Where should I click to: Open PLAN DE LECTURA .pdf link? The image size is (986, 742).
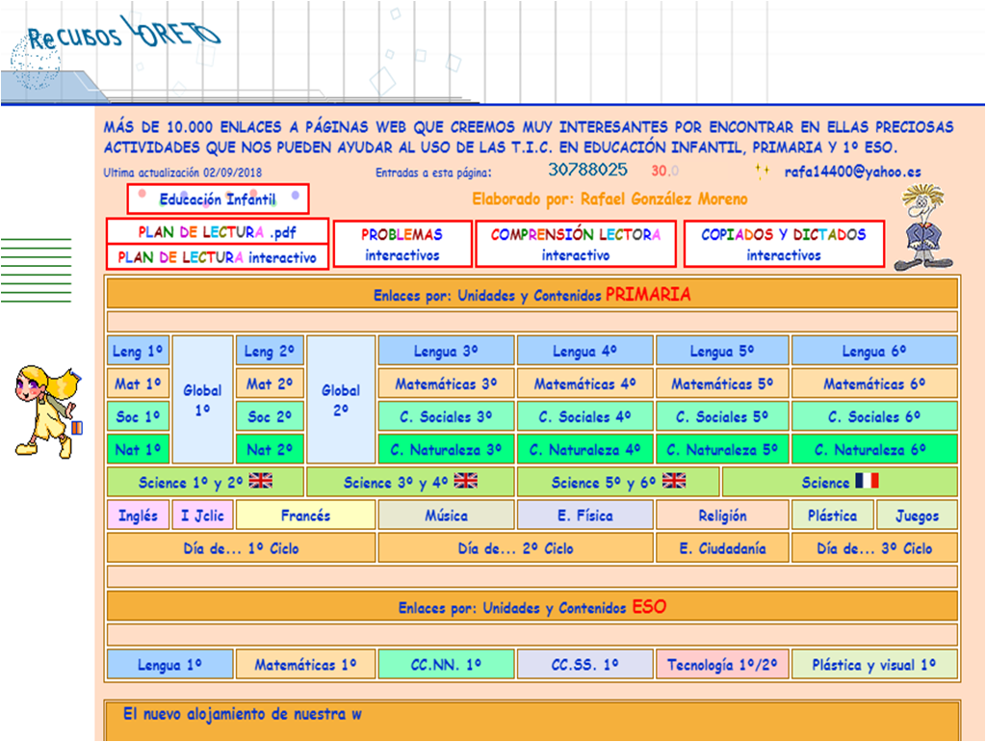pos(218,232)
